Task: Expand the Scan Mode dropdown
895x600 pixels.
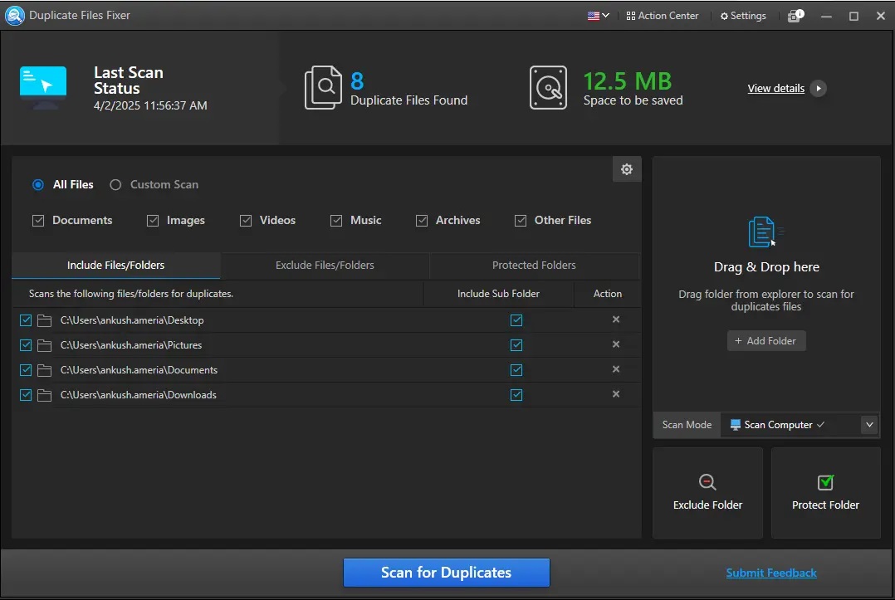Action: [868, 424]
